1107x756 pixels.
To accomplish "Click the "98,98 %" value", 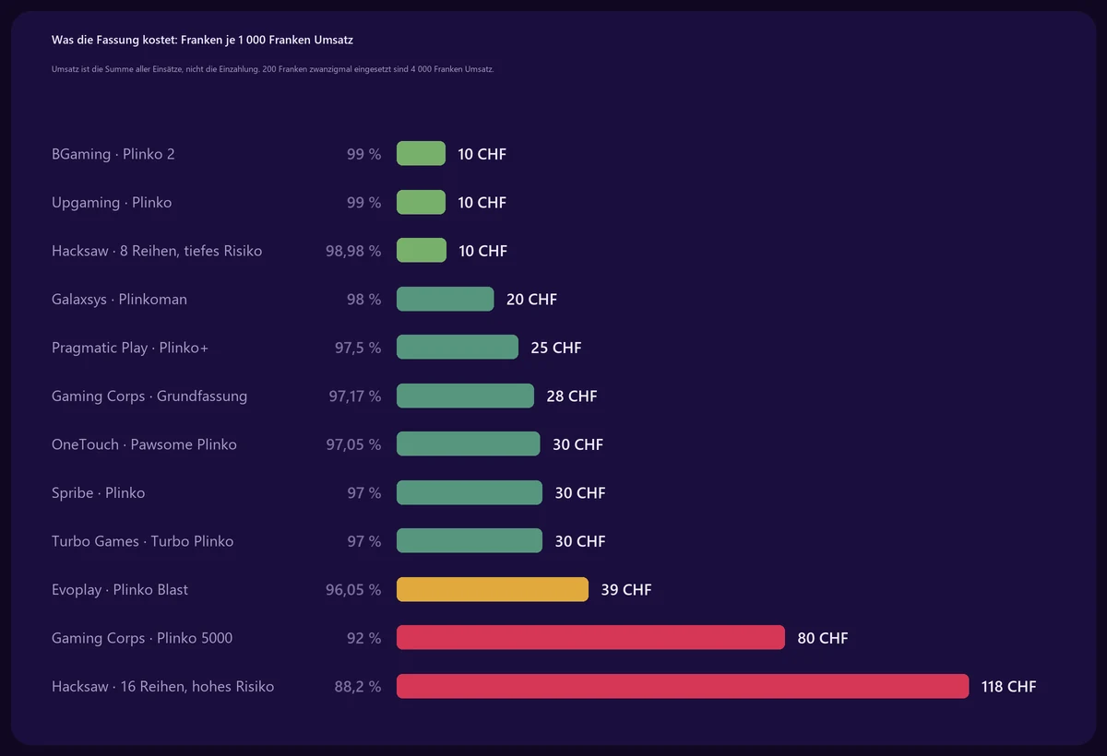I will 353,251.
